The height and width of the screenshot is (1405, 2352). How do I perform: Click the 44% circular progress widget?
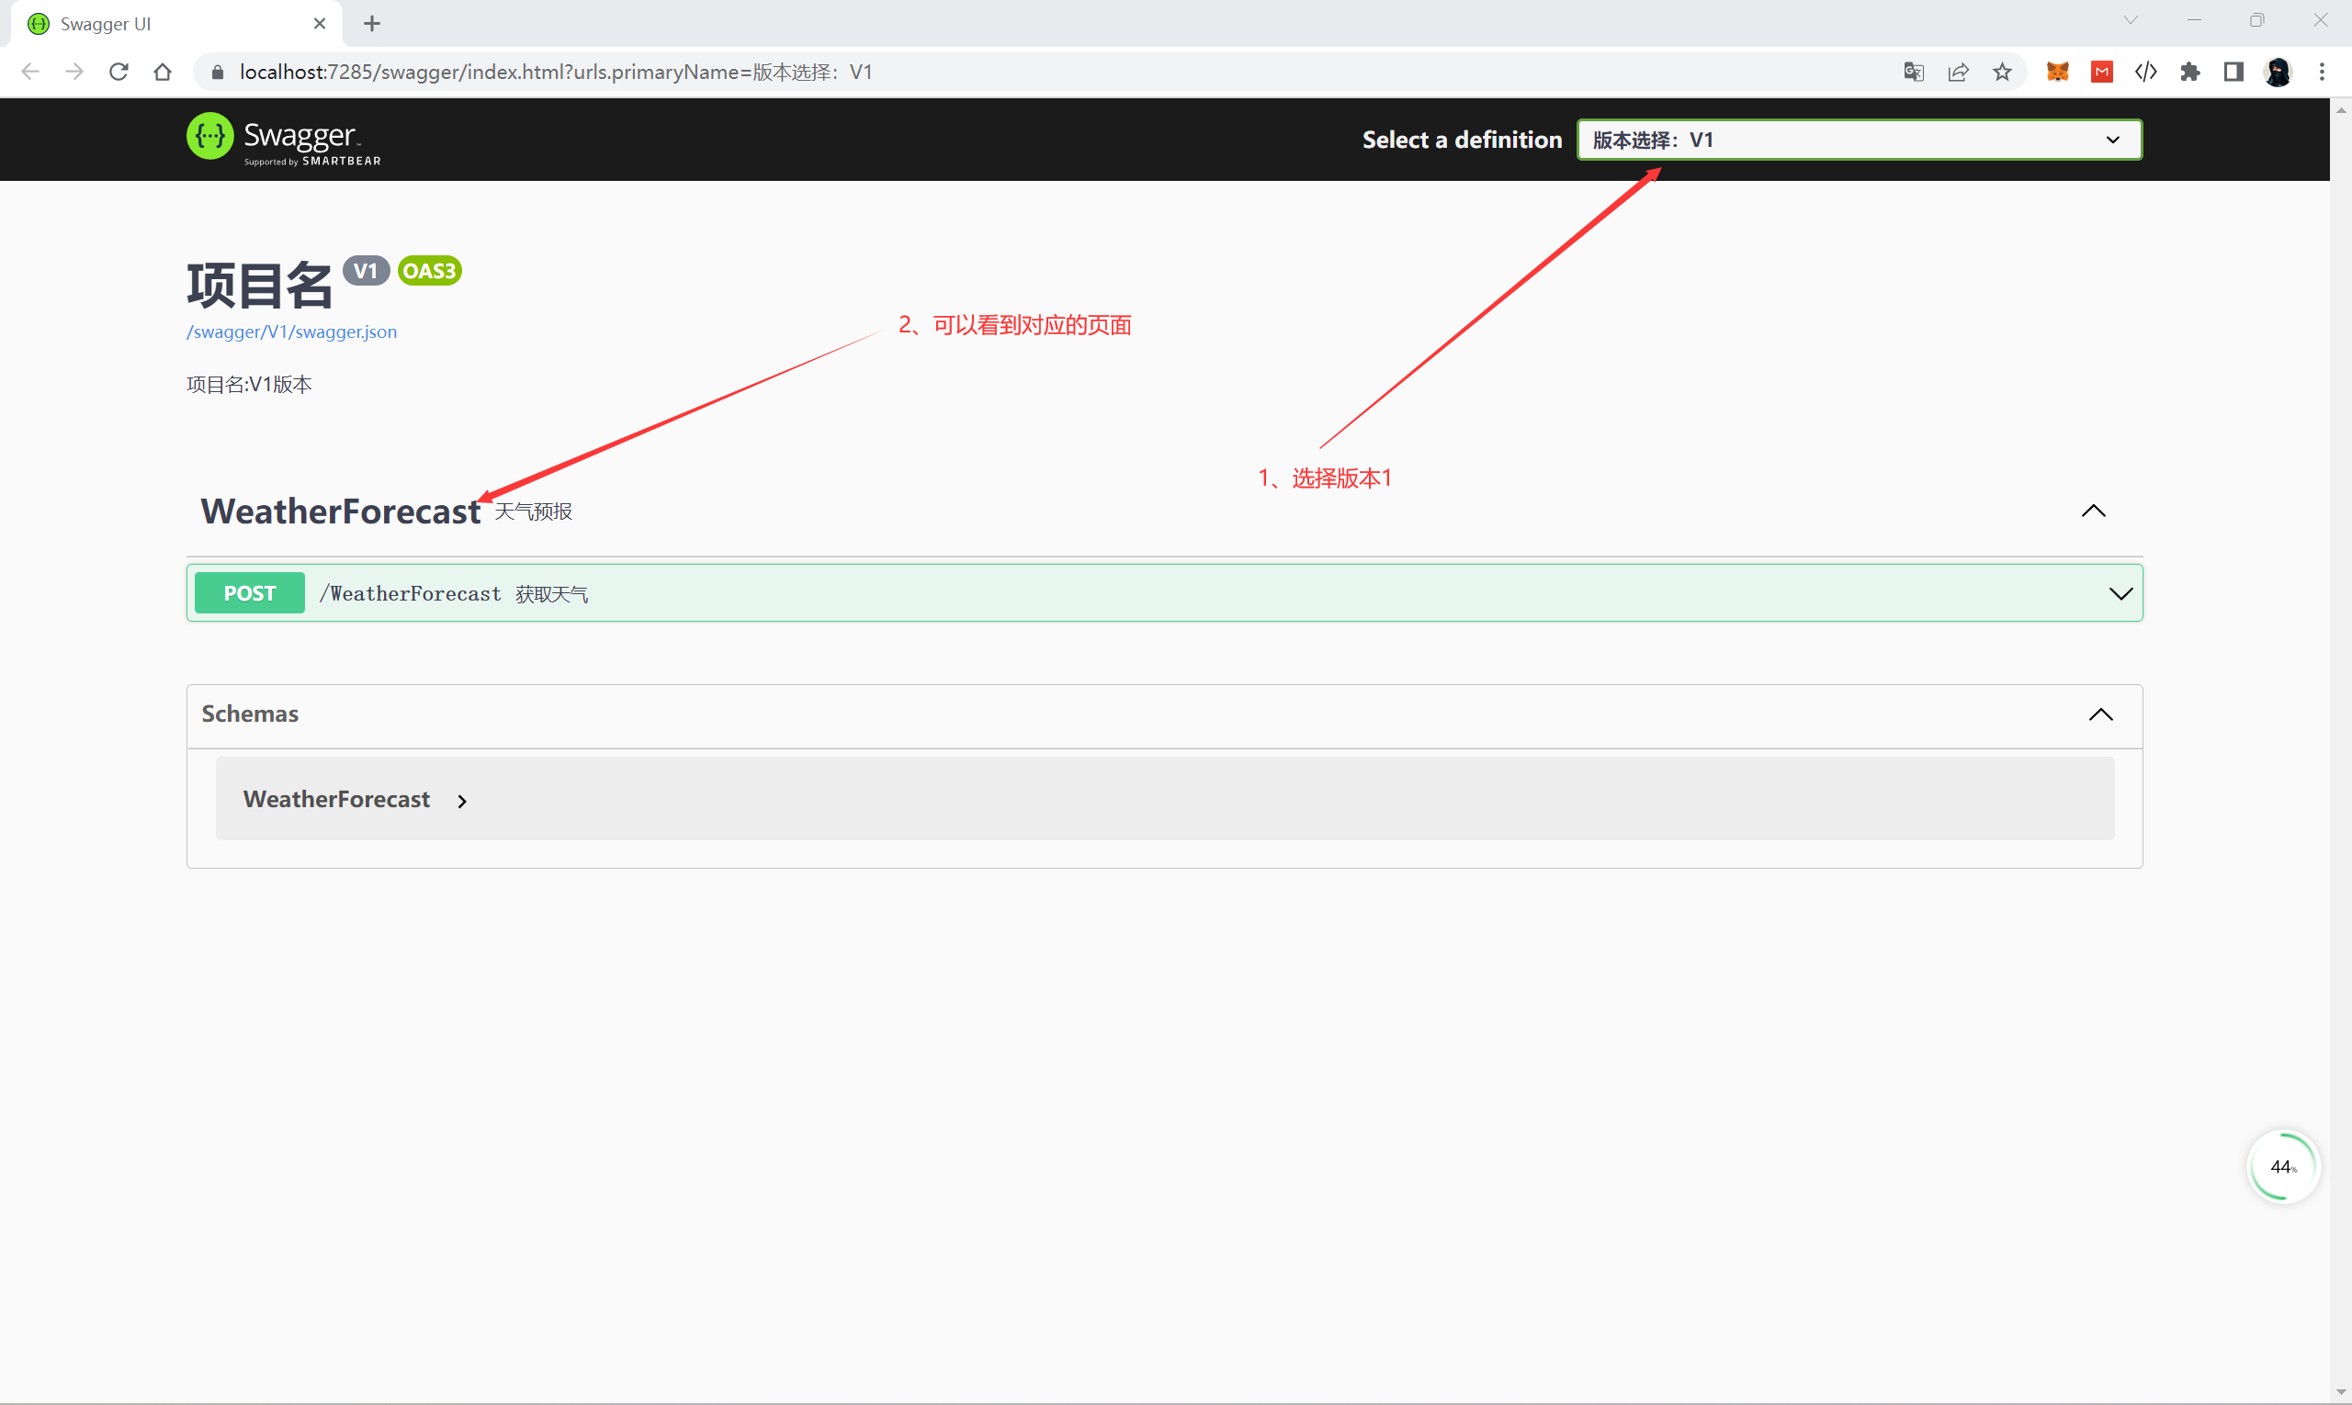[2283, 1166]
